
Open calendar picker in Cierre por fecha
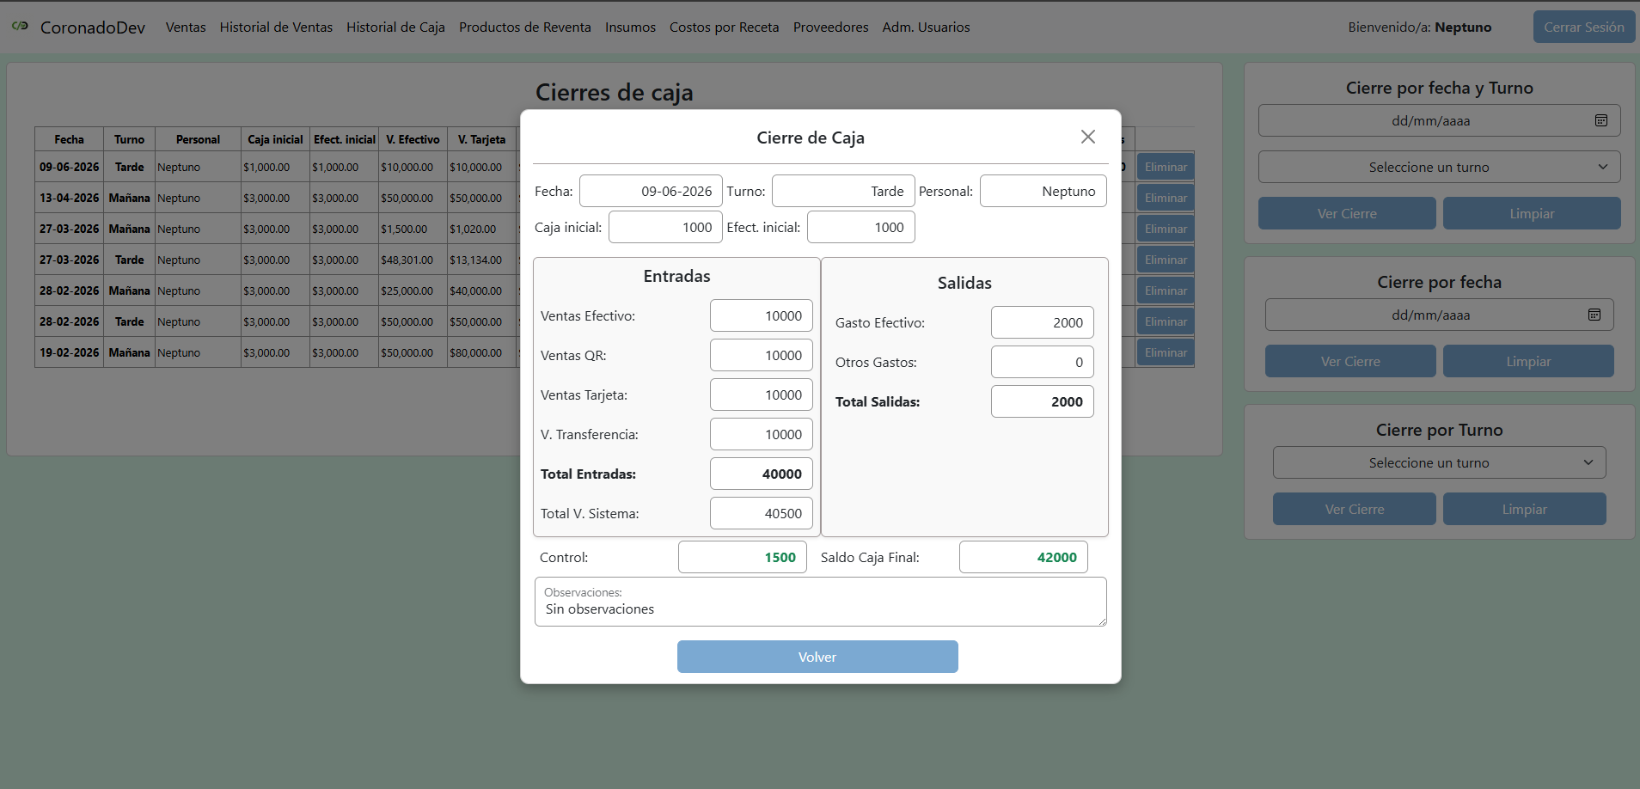tap(1594, 315)
